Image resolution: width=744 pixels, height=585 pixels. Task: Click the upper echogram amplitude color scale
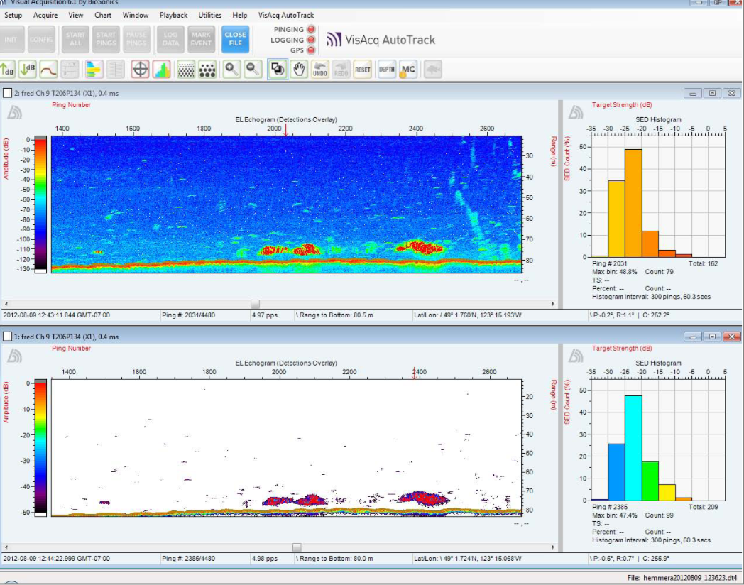(x=41, y=204)
